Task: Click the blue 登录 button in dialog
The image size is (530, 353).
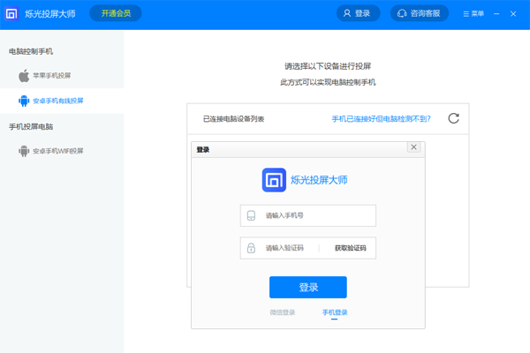Action: click(x=308, y=287)
